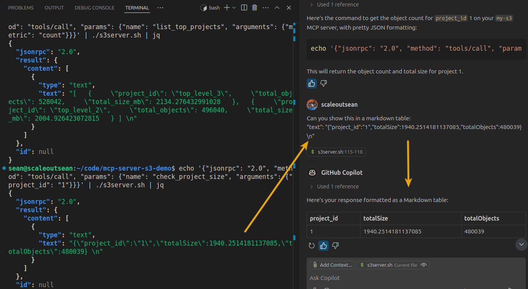Click the echo jsonrpc code block in chat
The width and height of the screenshot is (528, 289).
coord(416,48)
